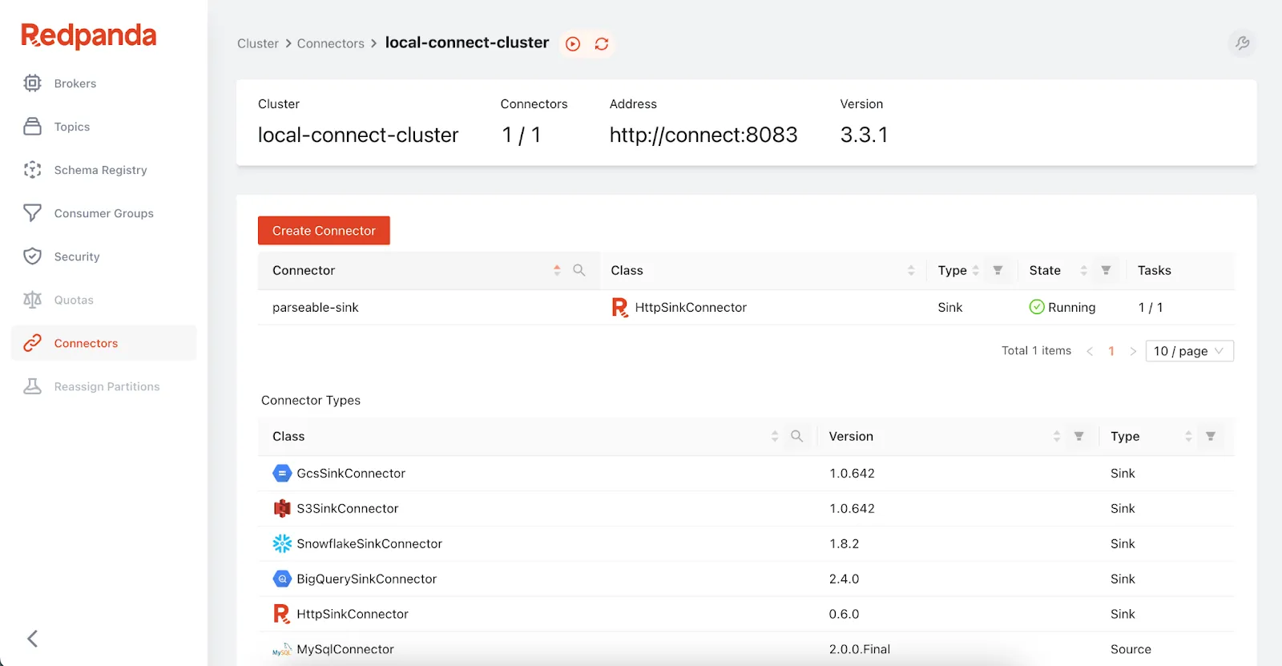The height and width of the screenshot is (666, 1282).
Task: Click the Quotas scales icon
Action: click(x=32, y=300)
